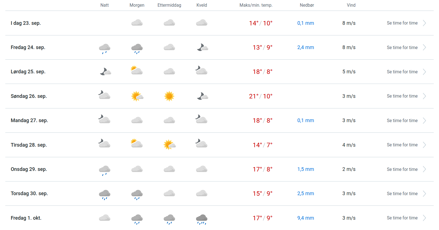Click Torsdag 30. sep. morning rain icon
The width and height of the screenshot is (439, 230).
point(137,195)
